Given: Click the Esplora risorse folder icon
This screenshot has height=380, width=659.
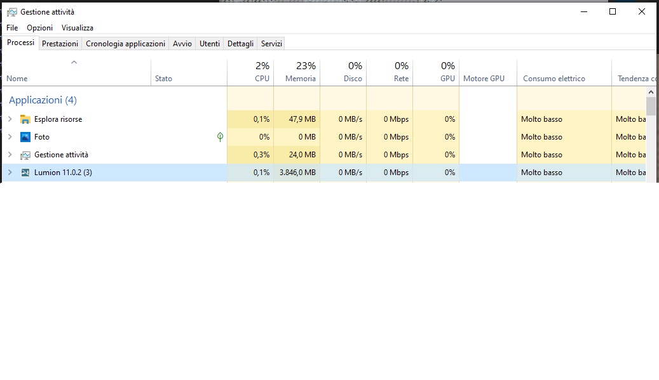Looking at the screenshot, I should point(25,119).
